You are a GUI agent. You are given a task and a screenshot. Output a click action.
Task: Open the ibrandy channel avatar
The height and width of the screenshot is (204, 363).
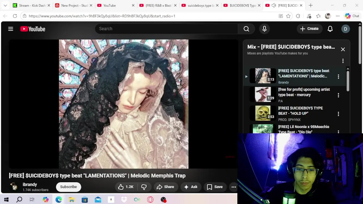14,186
